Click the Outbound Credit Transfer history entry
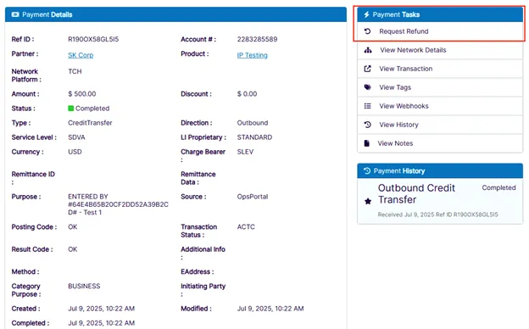529x329 pixels. (440, 201)
